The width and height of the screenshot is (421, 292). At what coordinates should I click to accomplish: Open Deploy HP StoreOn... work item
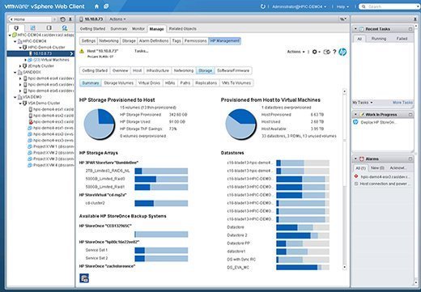coord(378,122)
